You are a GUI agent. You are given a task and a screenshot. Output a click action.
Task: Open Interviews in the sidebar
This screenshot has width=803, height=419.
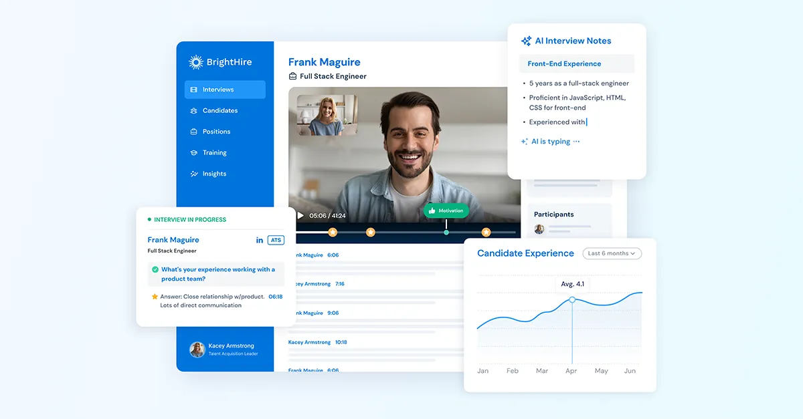225,90
